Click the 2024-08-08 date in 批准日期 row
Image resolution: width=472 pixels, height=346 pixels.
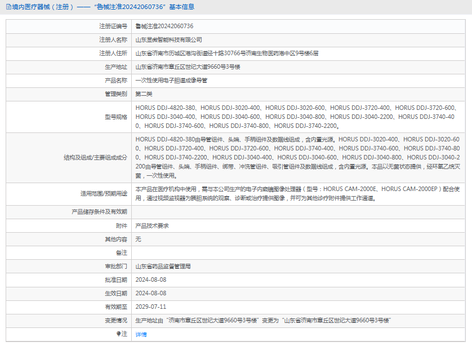pos(151,280)
